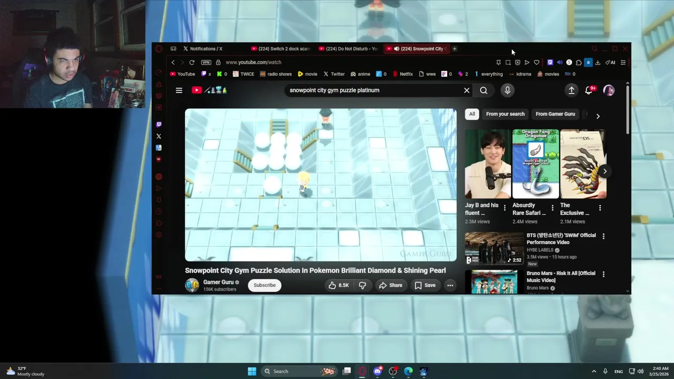The height and width of the screenshot is (379, 674).
Task: Go back in browser history
Action: (x=173, y=63)
